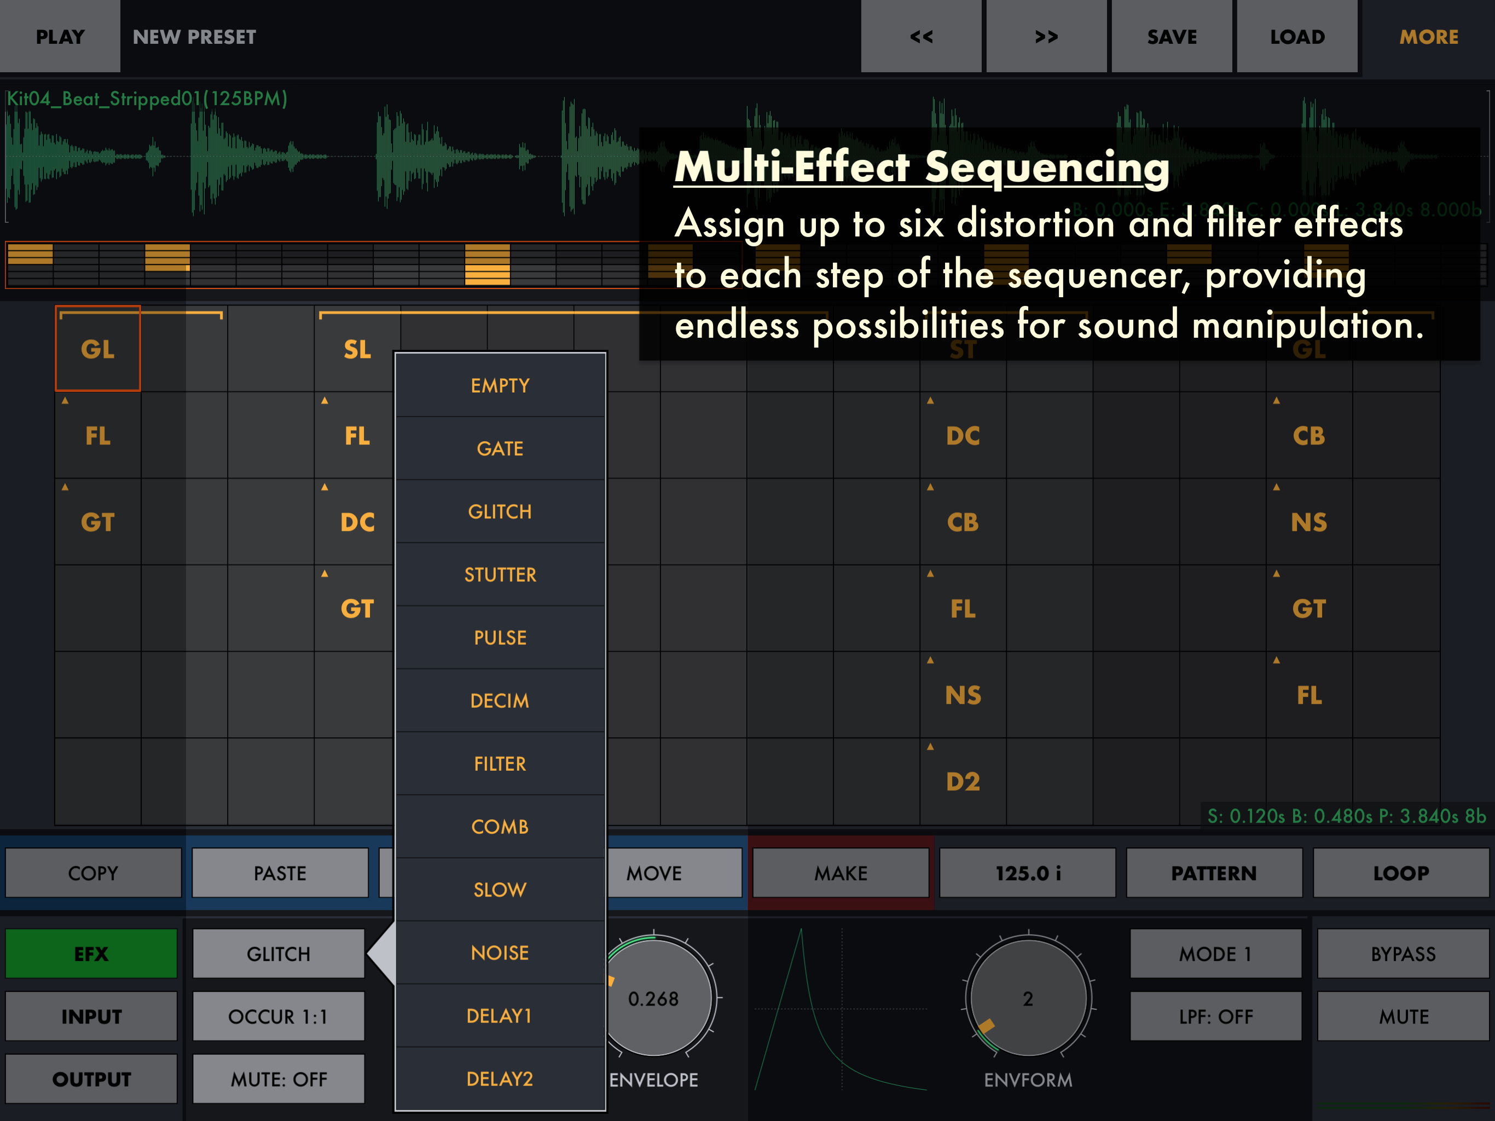Image resolution: width=1495 pixels, height=1121 pixels.
Task: Choose STUTTER from the effect list
Action: click(500, 575)
